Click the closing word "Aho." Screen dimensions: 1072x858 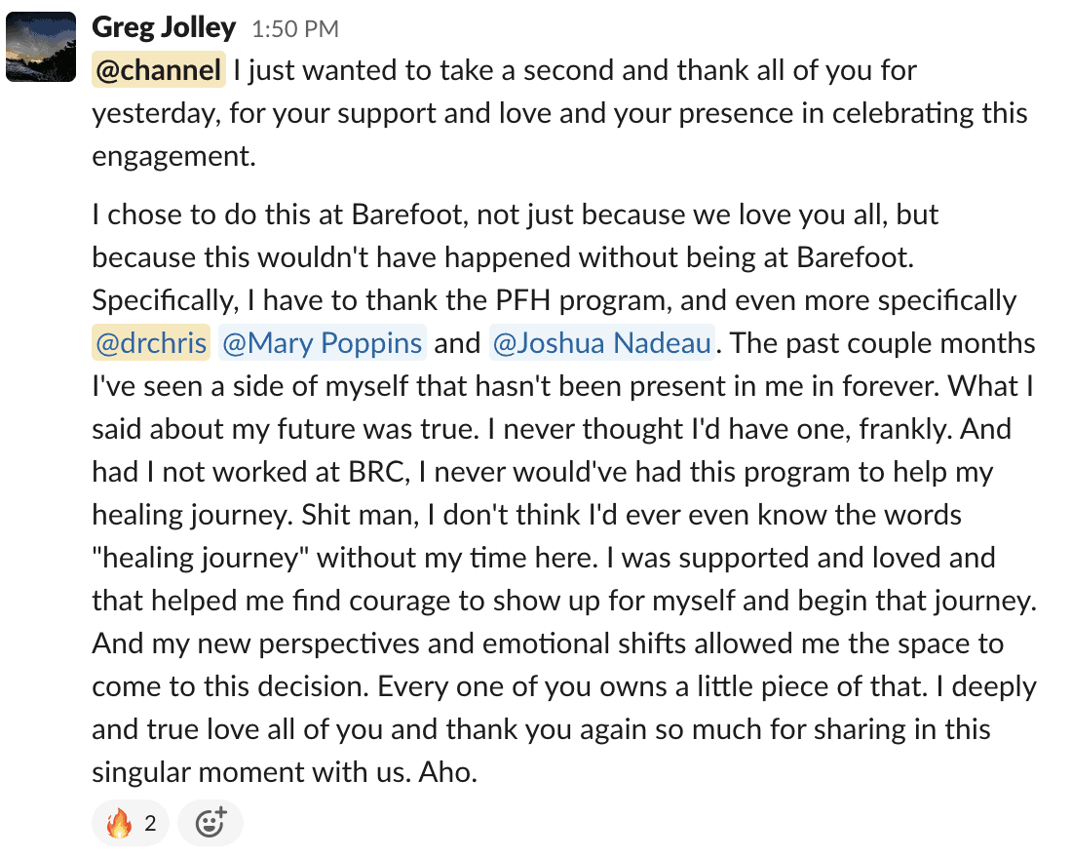(x=448, y=772)
